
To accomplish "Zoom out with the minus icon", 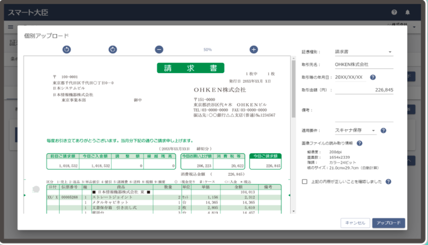I will pos(159,49).
